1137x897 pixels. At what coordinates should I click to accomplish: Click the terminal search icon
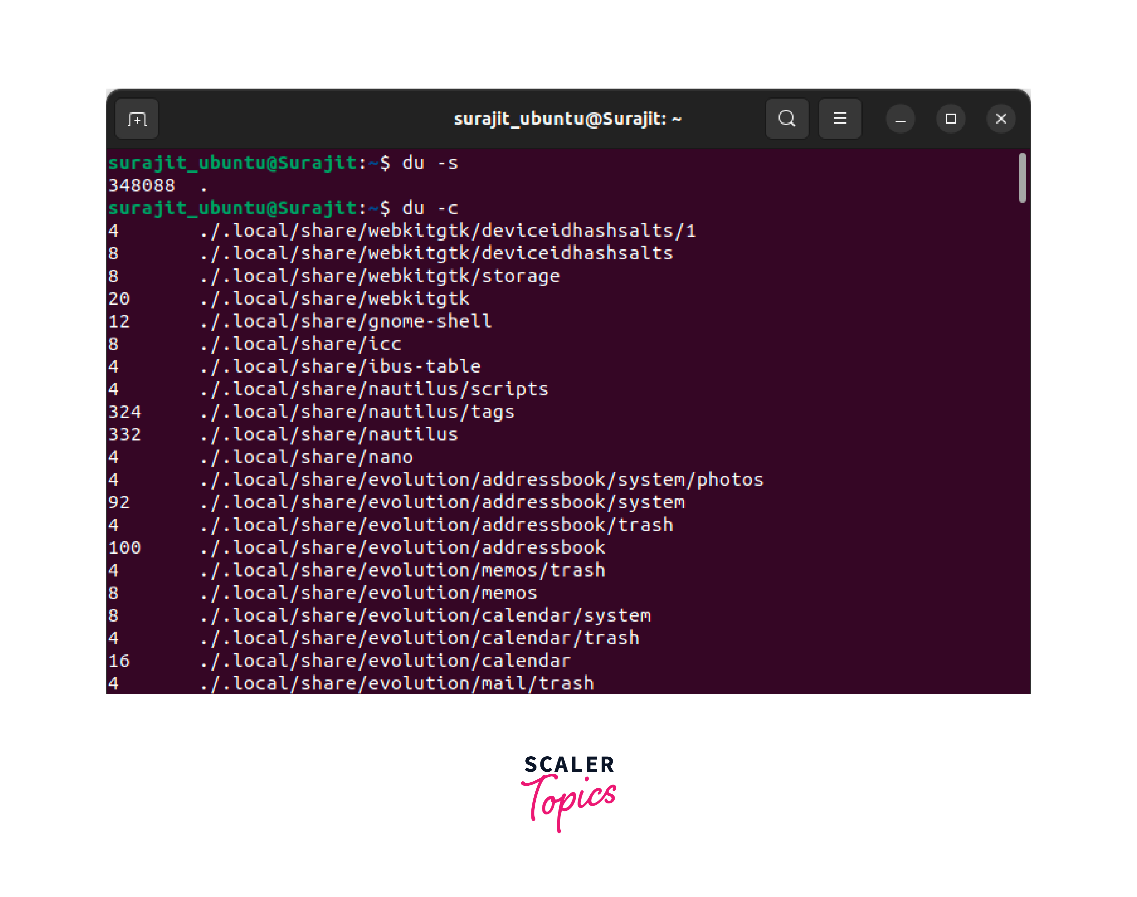787,119
